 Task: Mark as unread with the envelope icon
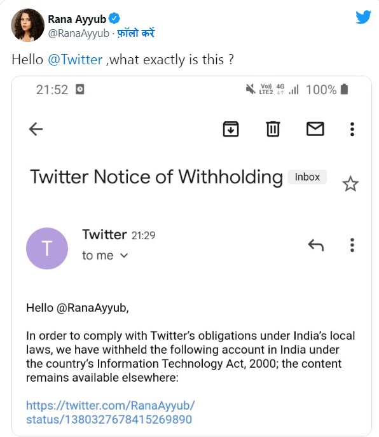315,129
